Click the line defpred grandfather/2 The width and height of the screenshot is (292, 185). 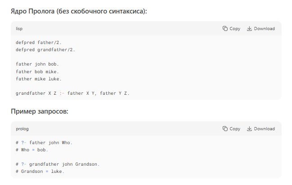point(45,50)
